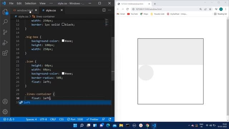The height and width of the screenshot is (129, 229).
Task: Open black color picker on line 12
Action: click(x=63, y=24)
